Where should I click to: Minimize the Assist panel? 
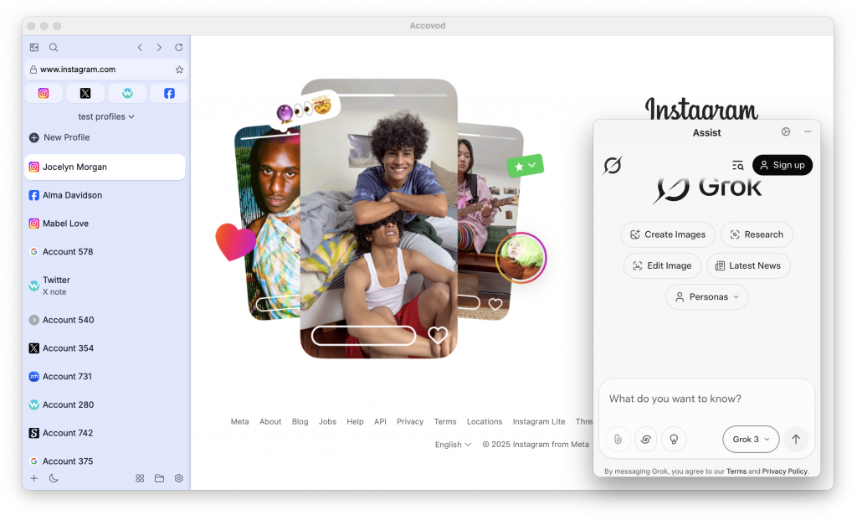808,131
